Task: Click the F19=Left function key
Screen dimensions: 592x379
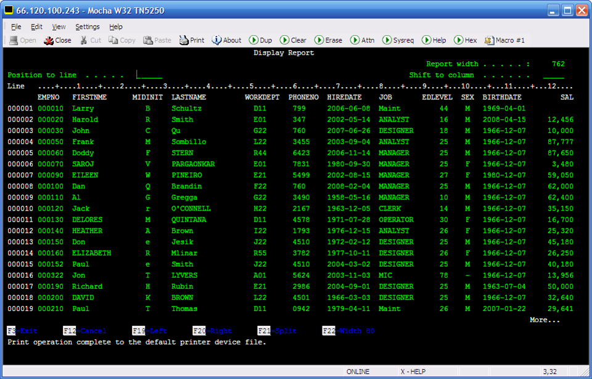Action: coord(149,331)
